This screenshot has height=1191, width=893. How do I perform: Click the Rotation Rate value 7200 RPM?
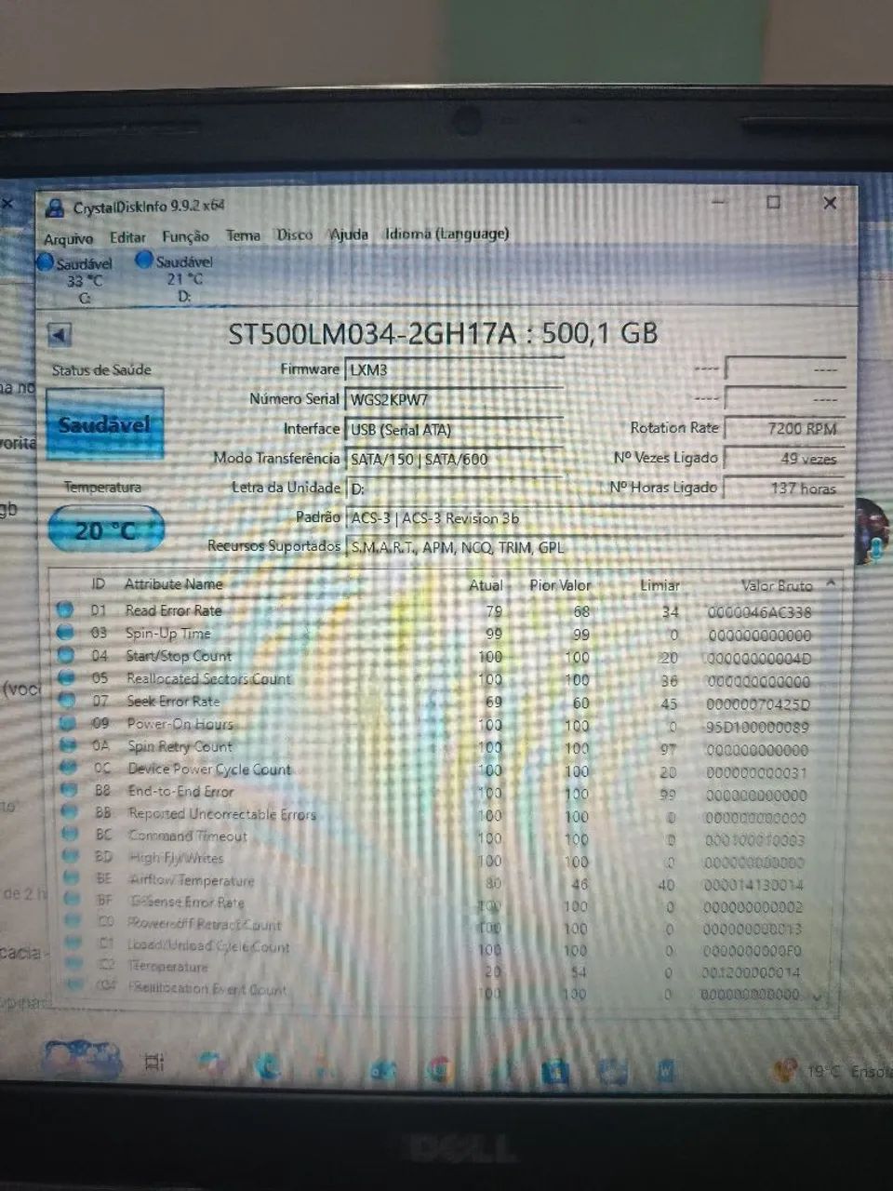pyautogui.click(x=785, y=428)
